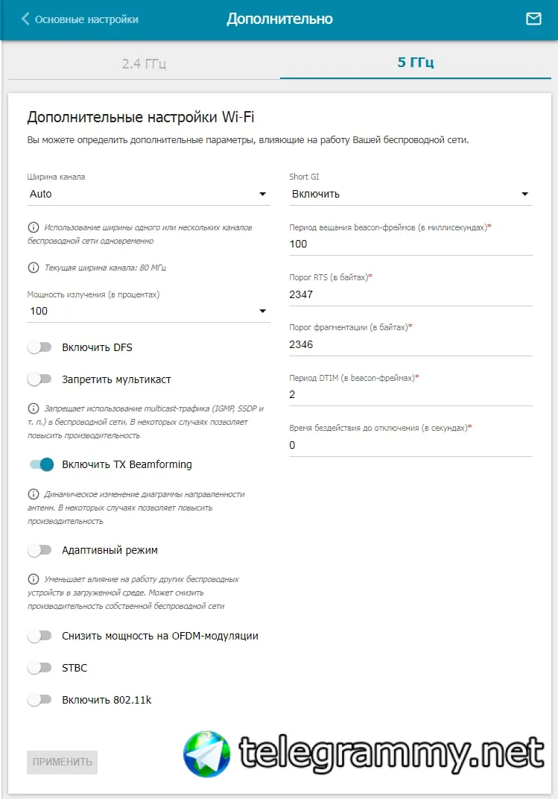This screenshot has height=799, width=558.
Task: Click the back chevron to Основные настройки
Action: (25, 19)
